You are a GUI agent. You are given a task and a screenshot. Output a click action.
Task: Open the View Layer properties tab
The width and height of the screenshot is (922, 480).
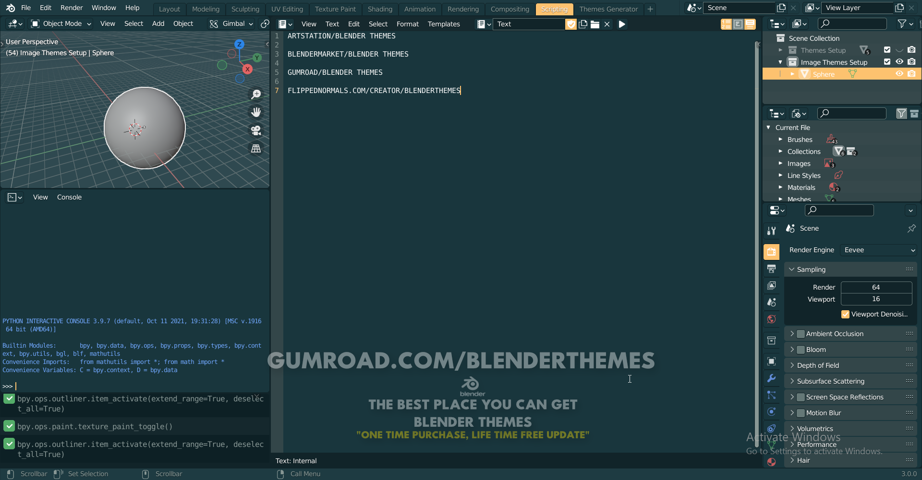tap(771, 285)
